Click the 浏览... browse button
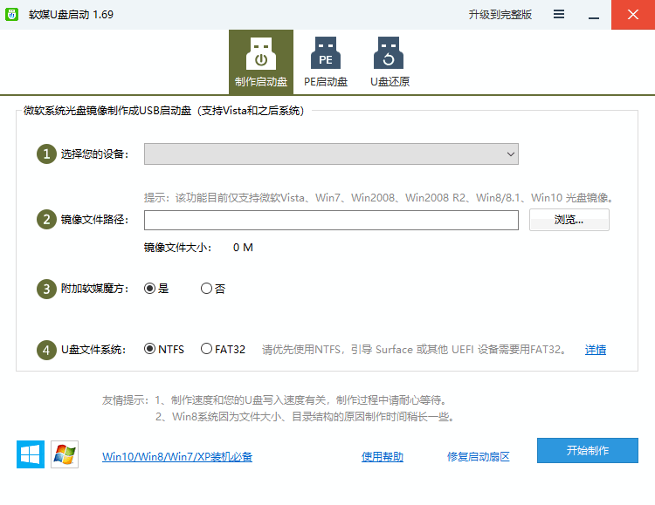 (569, 220)
